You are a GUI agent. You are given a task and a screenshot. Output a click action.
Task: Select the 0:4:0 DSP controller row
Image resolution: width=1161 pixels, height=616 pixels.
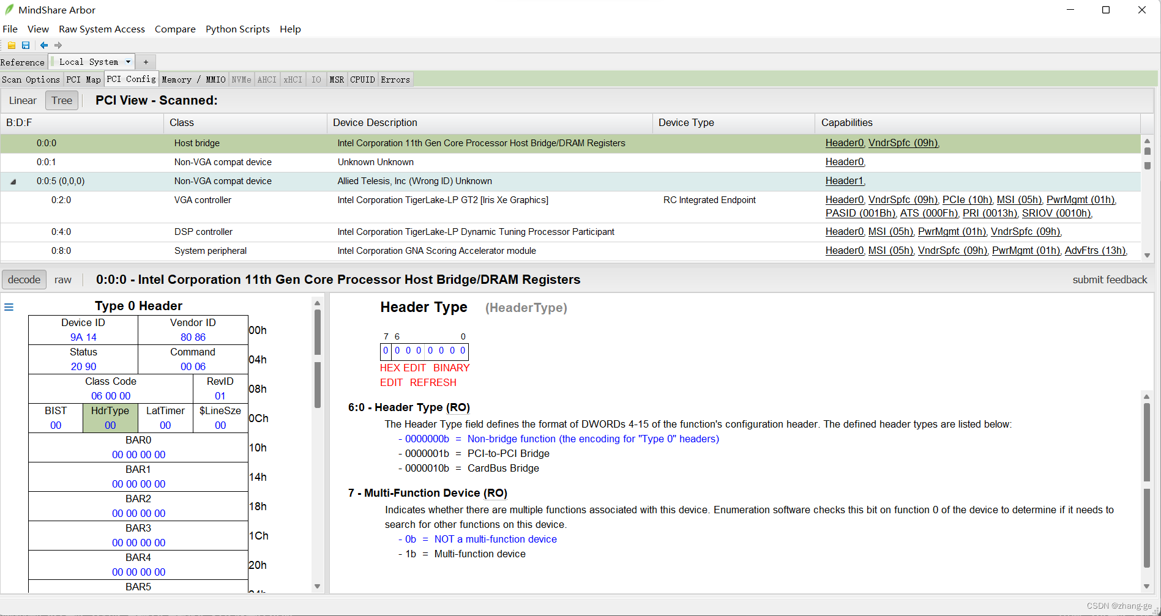point(570,232)
